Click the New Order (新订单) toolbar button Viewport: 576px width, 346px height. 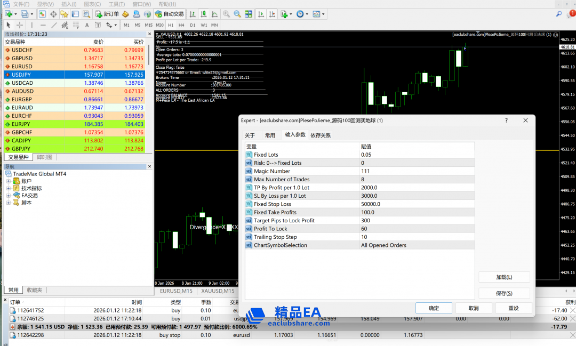[x=108, y=14]
